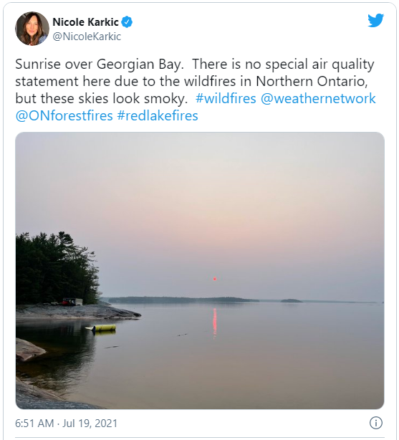Click the small distant island on the horizon
The height and width of the screenshot is (440, 399).
(291, 300)
